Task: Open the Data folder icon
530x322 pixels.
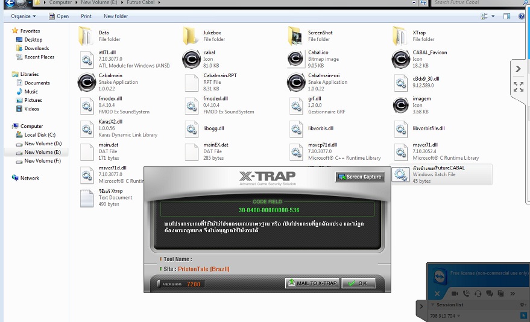Action: pos(86,36)
